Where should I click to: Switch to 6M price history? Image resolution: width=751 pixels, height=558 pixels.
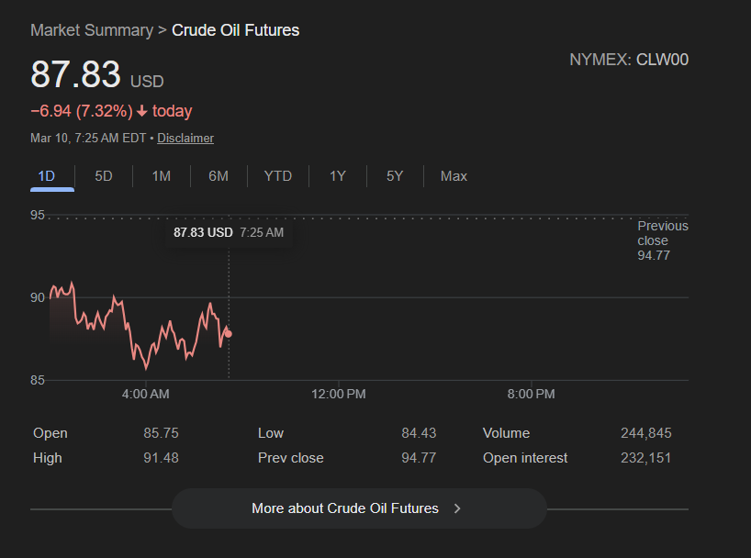219,176
